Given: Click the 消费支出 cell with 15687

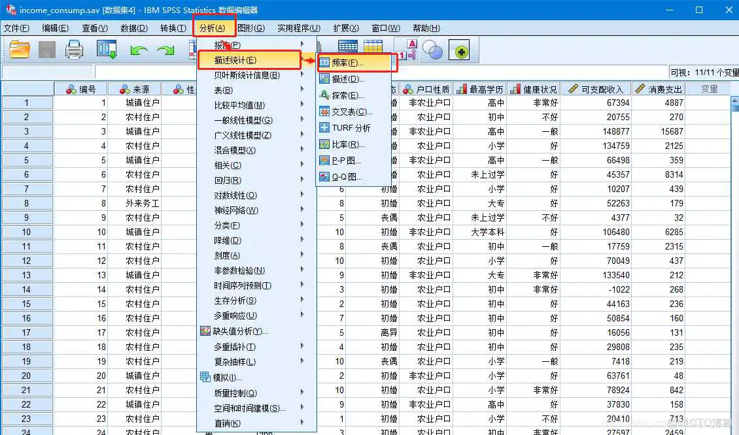Looking at the screenshot, I should pos(659,131).
